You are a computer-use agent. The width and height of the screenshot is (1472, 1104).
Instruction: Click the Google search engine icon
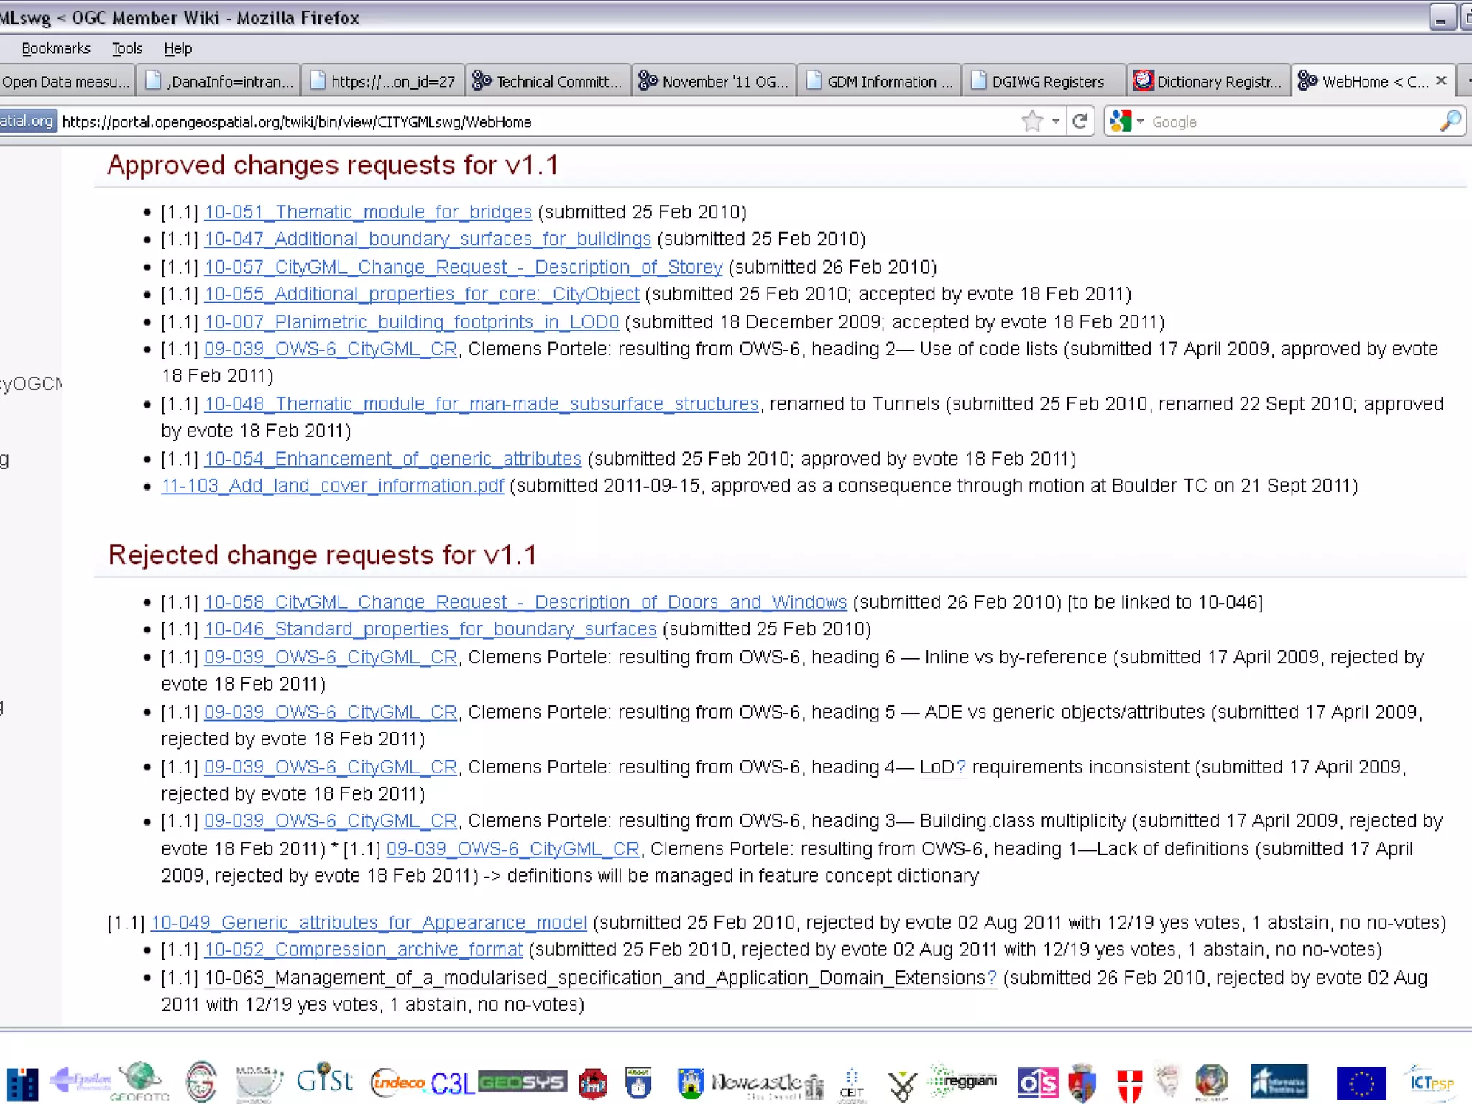click(x=1121, y=121)
